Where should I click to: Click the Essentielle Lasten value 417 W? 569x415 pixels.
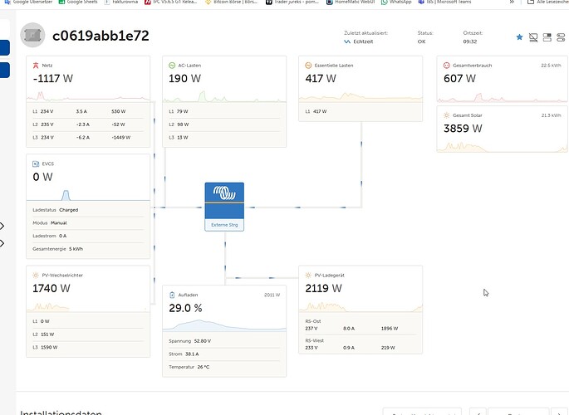321,78
